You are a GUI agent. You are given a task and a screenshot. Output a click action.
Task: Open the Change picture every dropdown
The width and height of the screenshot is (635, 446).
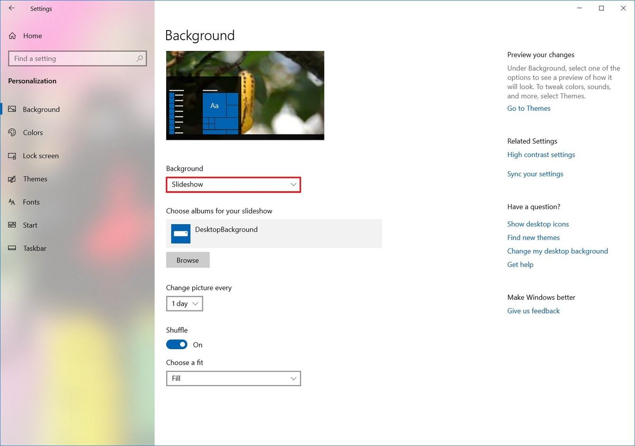tap(184, 304)
